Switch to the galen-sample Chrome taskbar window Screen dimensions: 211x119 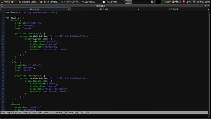click(x=50, y=2)
